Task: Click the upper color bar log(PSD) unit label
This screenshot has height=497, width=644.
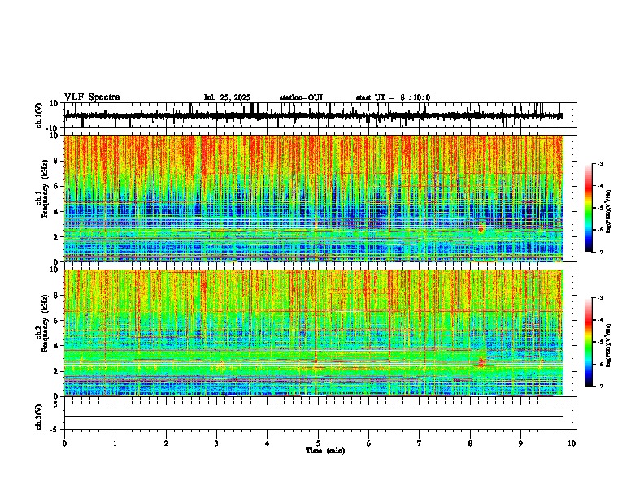Action: point(609,211)
